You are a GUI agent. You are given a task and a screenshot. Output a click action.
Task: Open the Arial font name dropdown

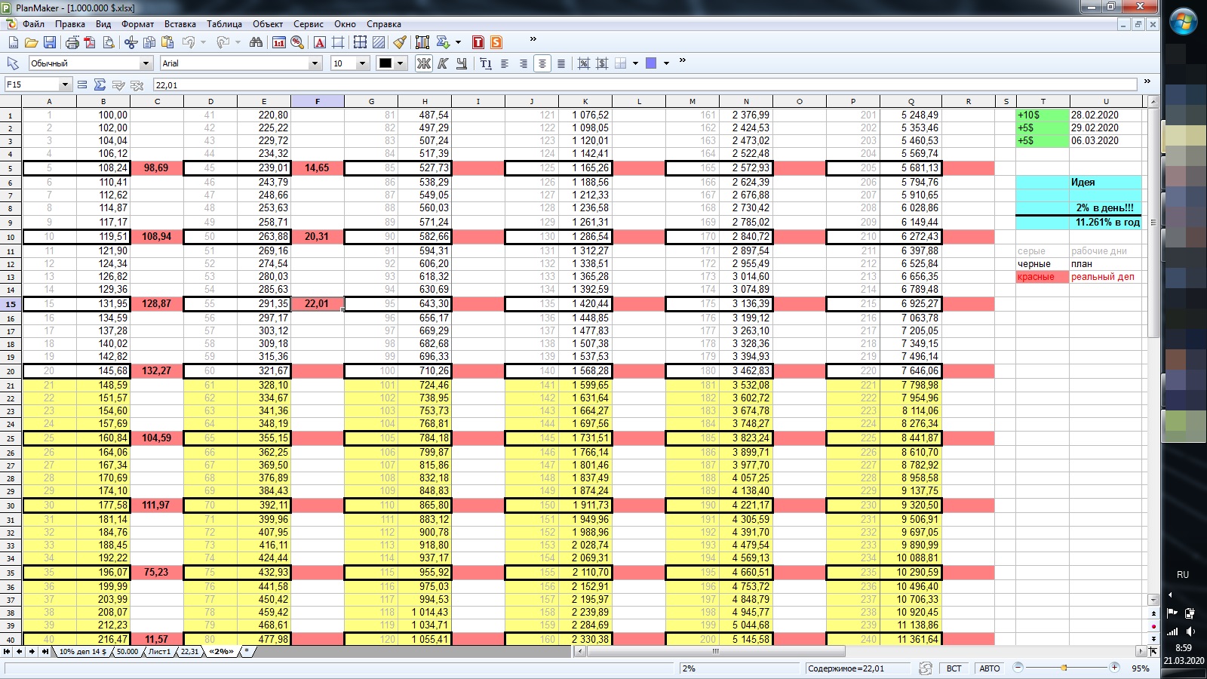coord(315,63)
